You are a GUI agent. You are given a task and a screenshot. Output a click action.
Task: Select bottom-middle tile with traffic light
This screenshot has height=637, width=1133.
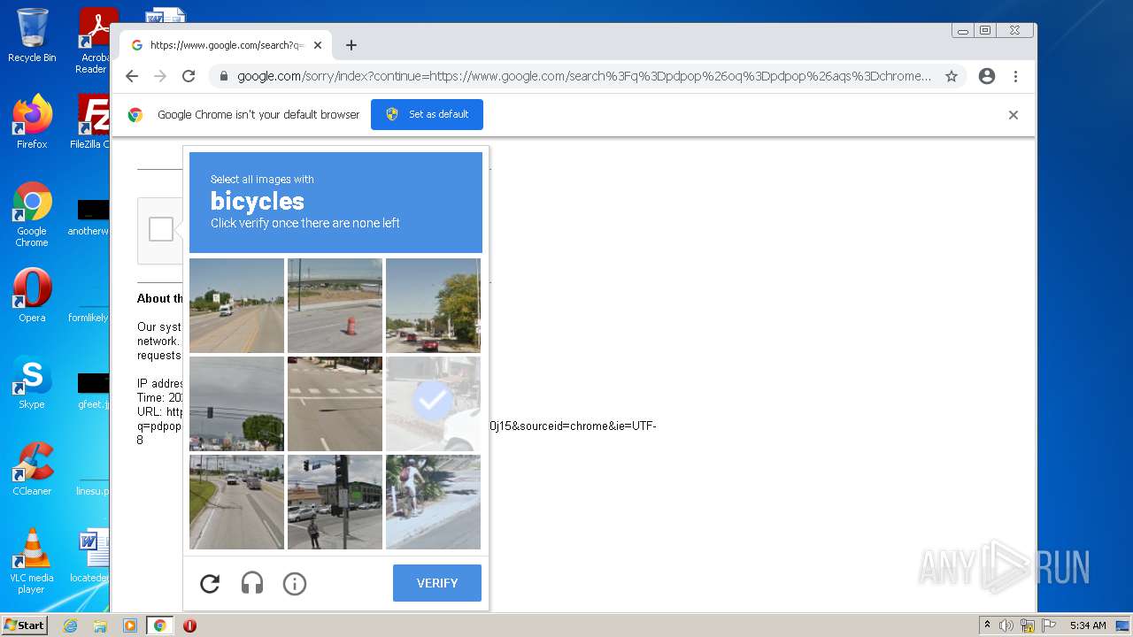(335, 502)
